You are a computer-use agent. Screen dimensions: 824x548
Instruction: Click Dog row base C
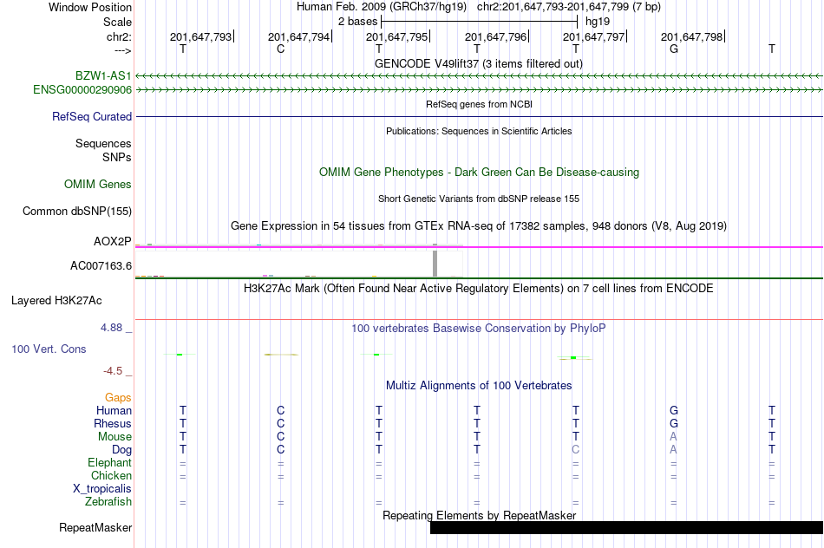pos(575,450)
